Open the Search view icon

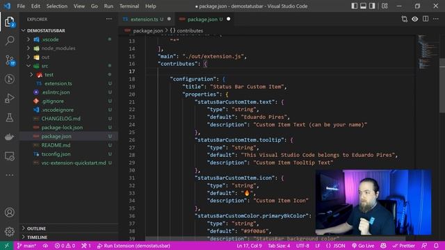pyautogui.click(x=10, y=40)
